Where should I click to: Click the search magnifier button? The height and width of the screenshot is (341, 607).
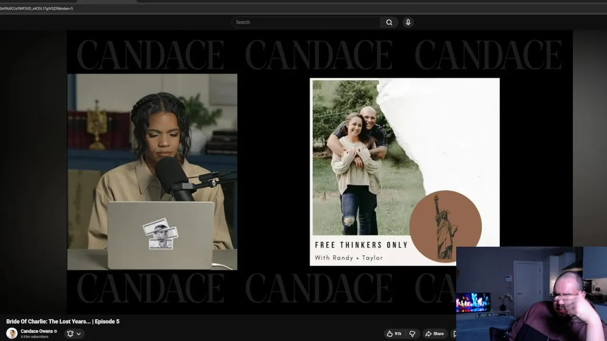coord(389,22)
